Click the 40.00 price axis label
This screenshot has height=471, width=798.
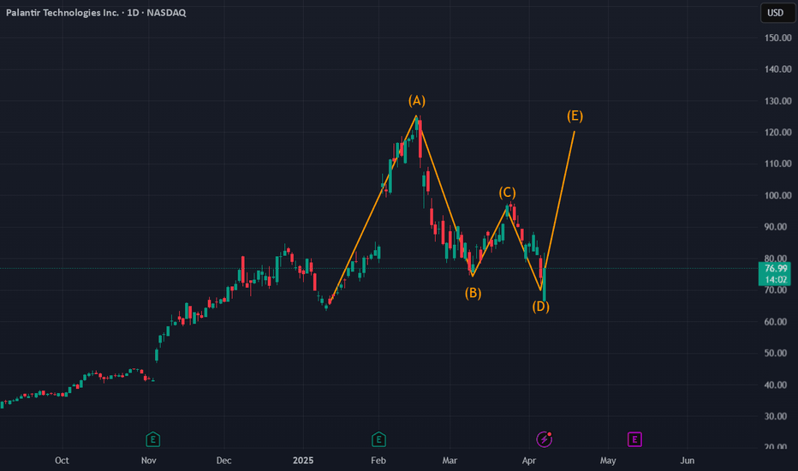coord(776,385)
